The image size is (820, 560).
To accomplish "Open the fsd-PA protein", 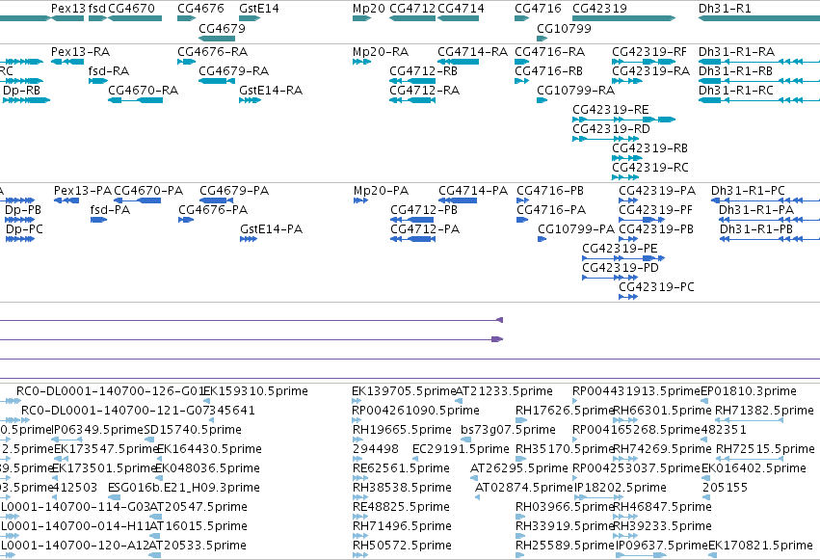I will pyautogui.click(x=99, y=220).
